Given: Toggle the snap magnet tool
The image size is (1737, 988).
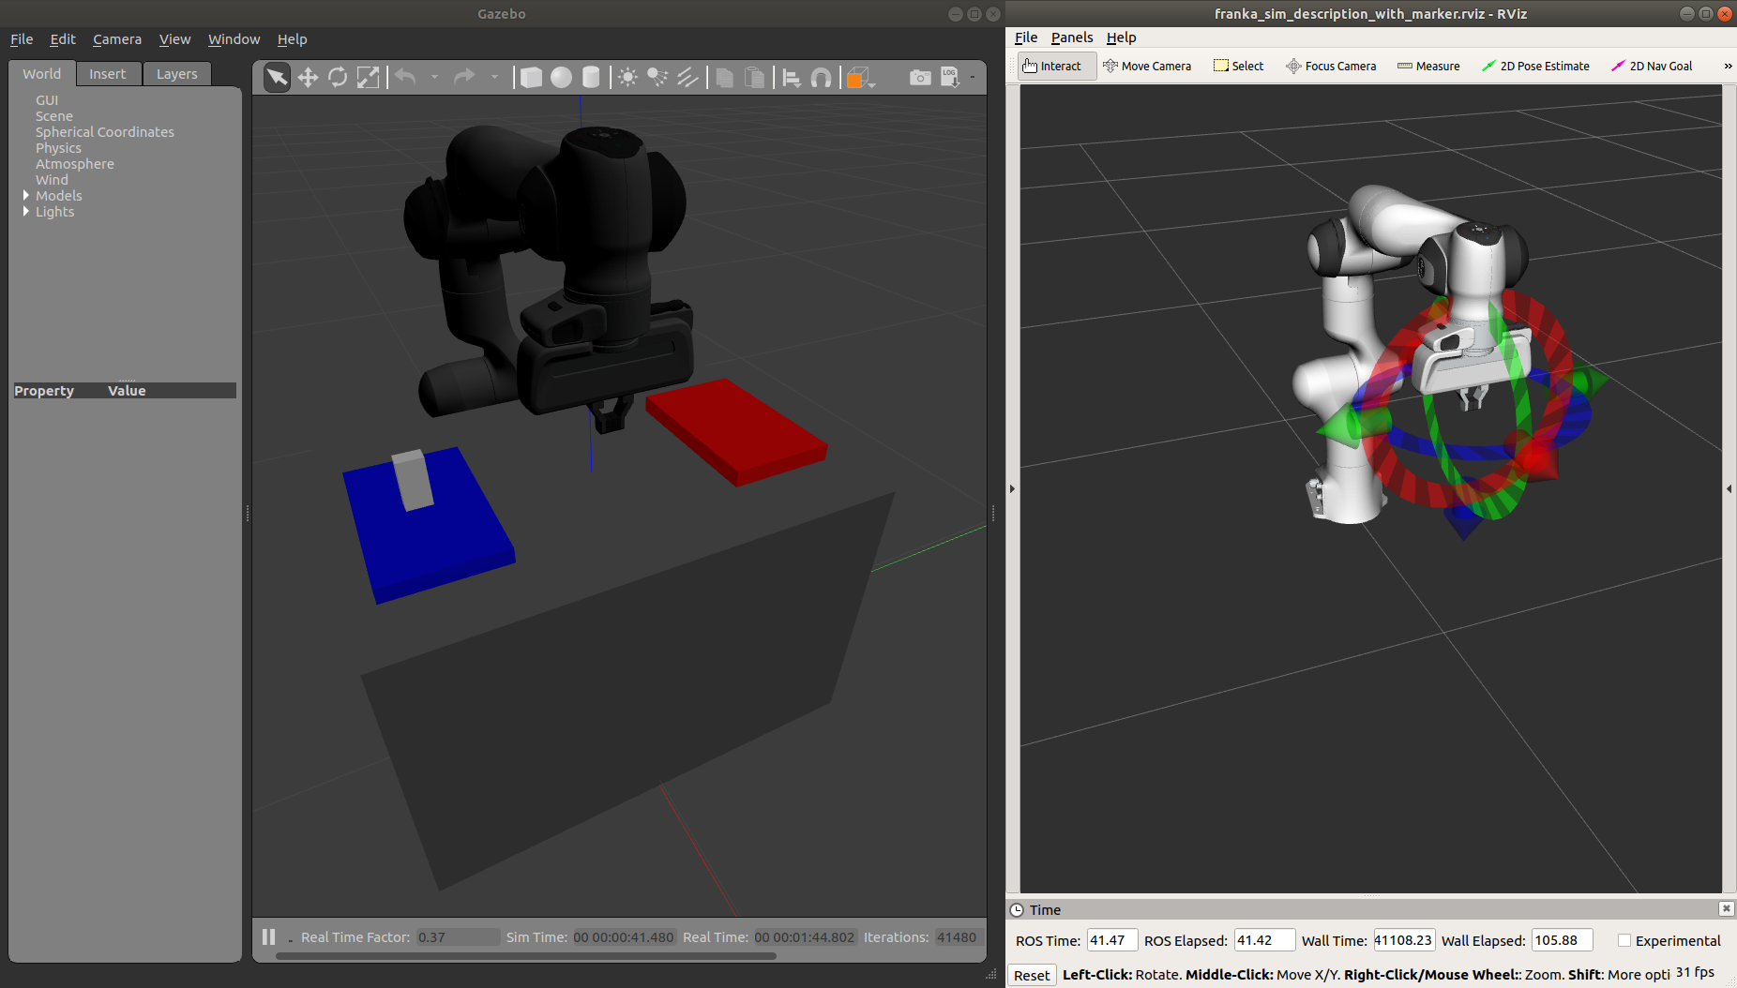Looking at the screenshot, I should tap(821, 77).
